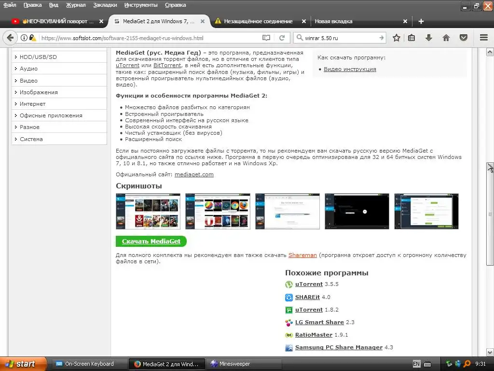
Task: Click the Pocket icon in the toolbar
Action: coord(464,38)
